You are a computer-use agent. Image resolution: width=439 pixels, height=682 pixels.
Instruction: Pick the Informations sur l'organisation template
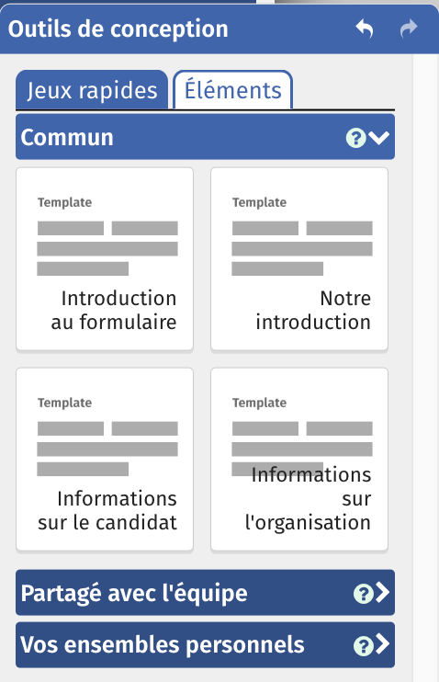point(299,460)
